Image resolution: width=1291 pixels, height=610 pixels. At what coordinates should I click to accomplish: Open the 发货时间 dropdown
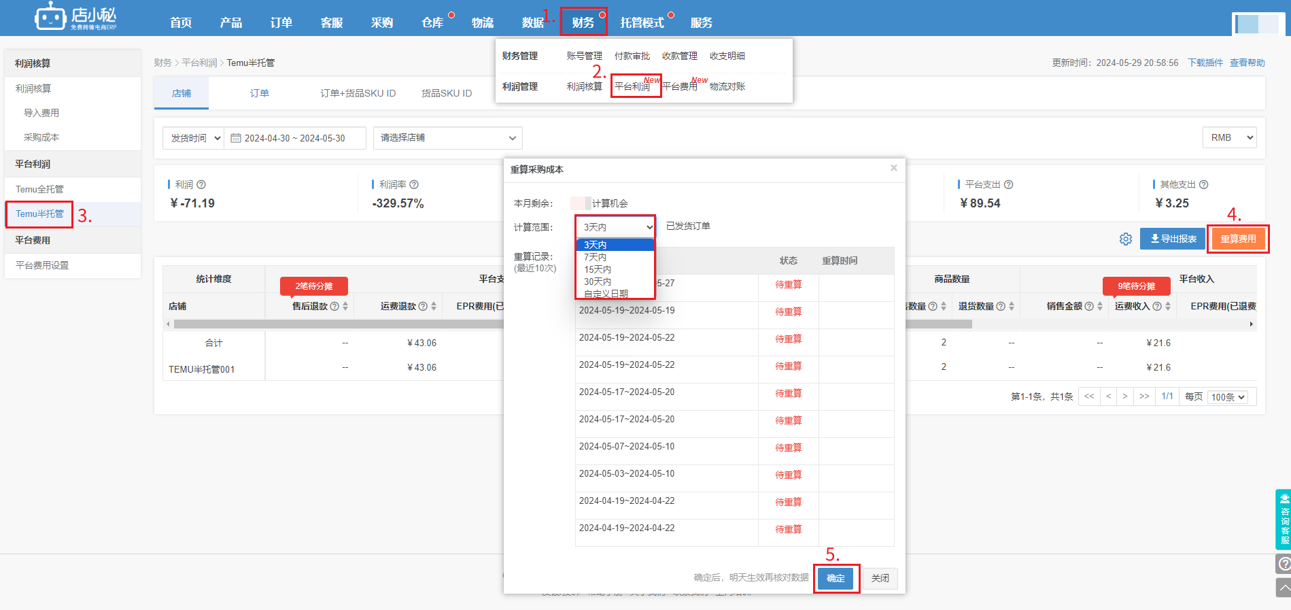click(194, 138)
